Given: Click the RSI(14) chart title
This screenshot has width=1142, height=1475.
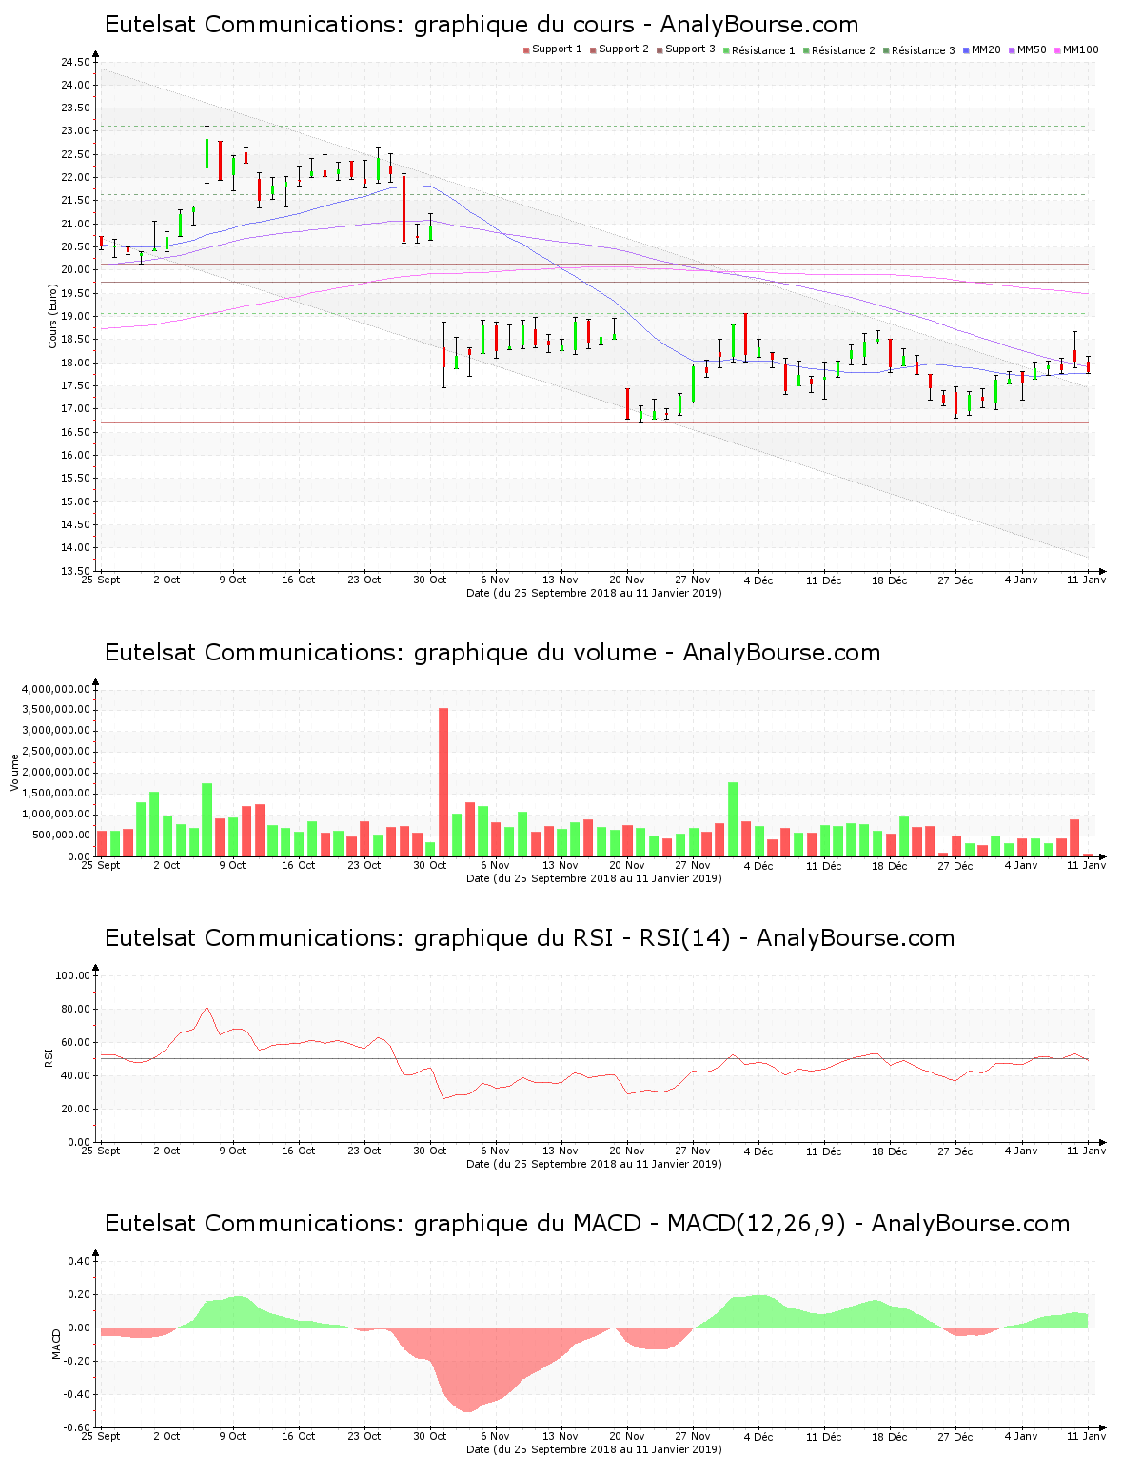Looking at the screenshot, I should tap(529, 938).
